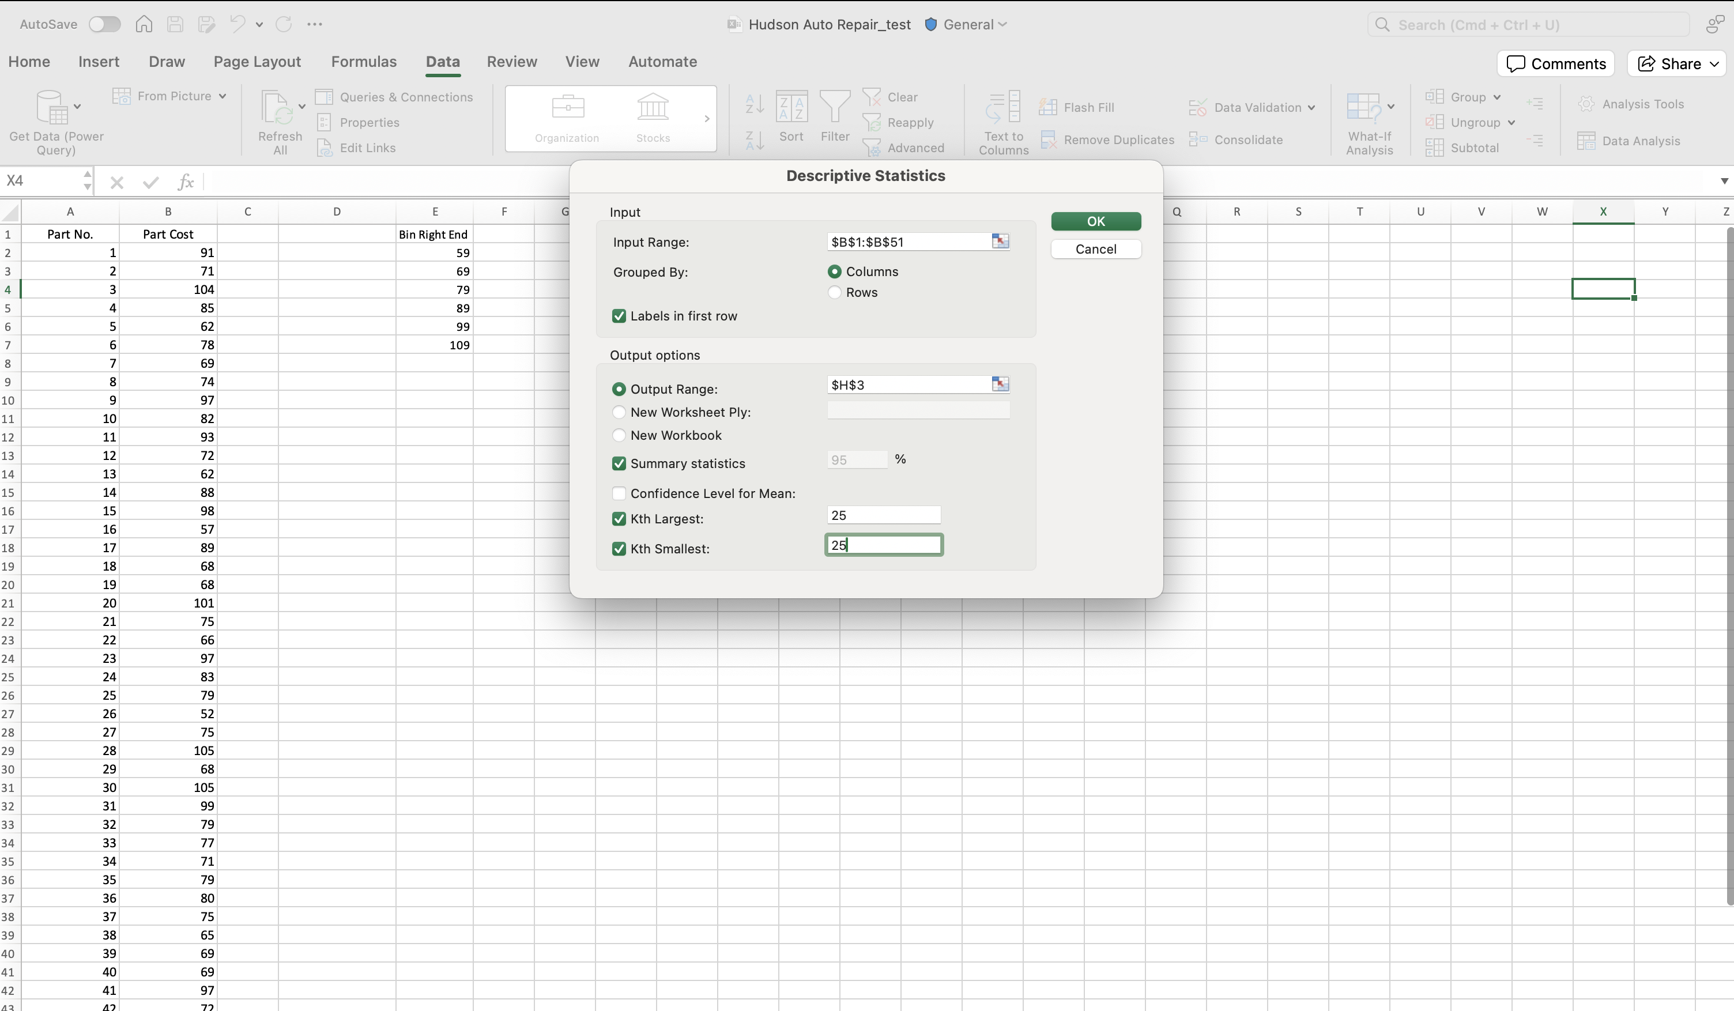Click the Advanced filter option
1734x1011 pixels.
click(903, 148)
